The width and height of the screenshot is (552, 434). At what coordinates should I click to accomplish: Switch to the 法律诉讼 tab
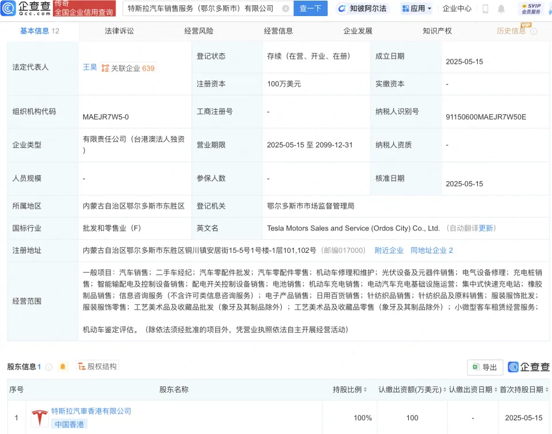[x=119, y=31]
